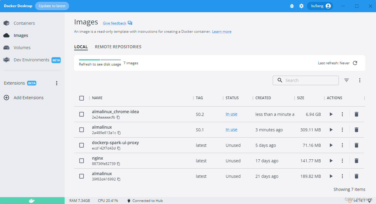Run the nginx image
The width and height of the screenshot is (376, 204).
click(x=331, y=161)
